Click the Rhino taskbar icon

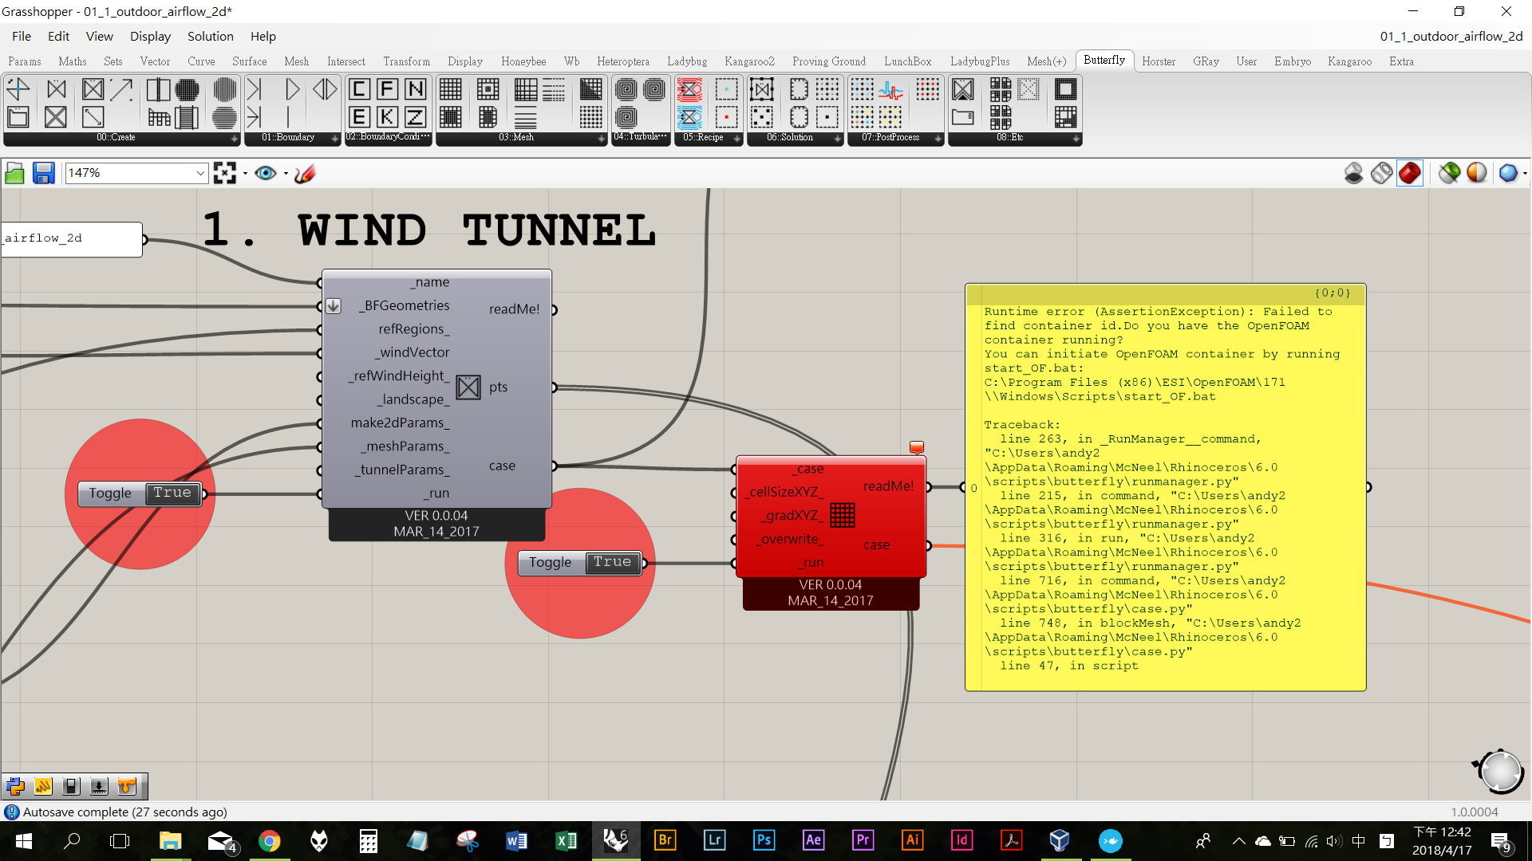pyautogui.click(x=615, y=840)
